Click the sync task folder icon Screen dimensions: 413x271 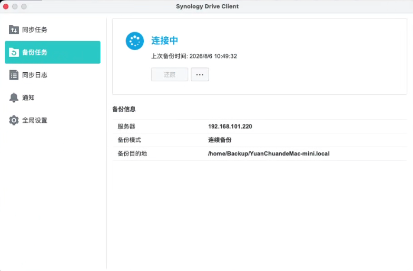pyautogui.click(x=14, y=30)
